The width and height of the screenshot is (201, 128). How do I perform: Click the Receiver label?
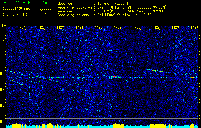coord(65,11)
